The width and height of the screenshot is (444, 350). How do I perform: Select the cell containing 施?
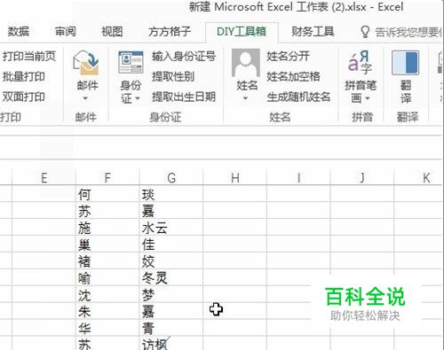tap(107, 228)
